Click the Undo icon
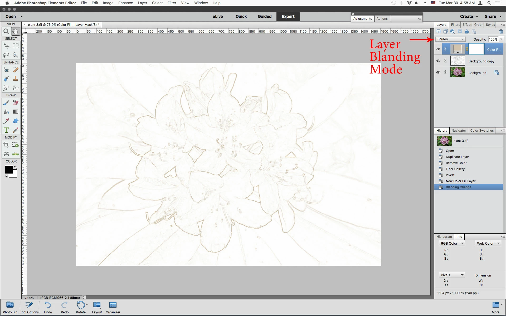Screen dimensions: 506x316 (x=48, y=305)
